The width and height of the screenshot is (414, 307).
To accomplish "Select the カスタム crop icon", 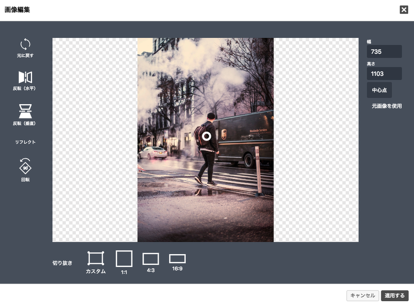I will pos(96,259).
